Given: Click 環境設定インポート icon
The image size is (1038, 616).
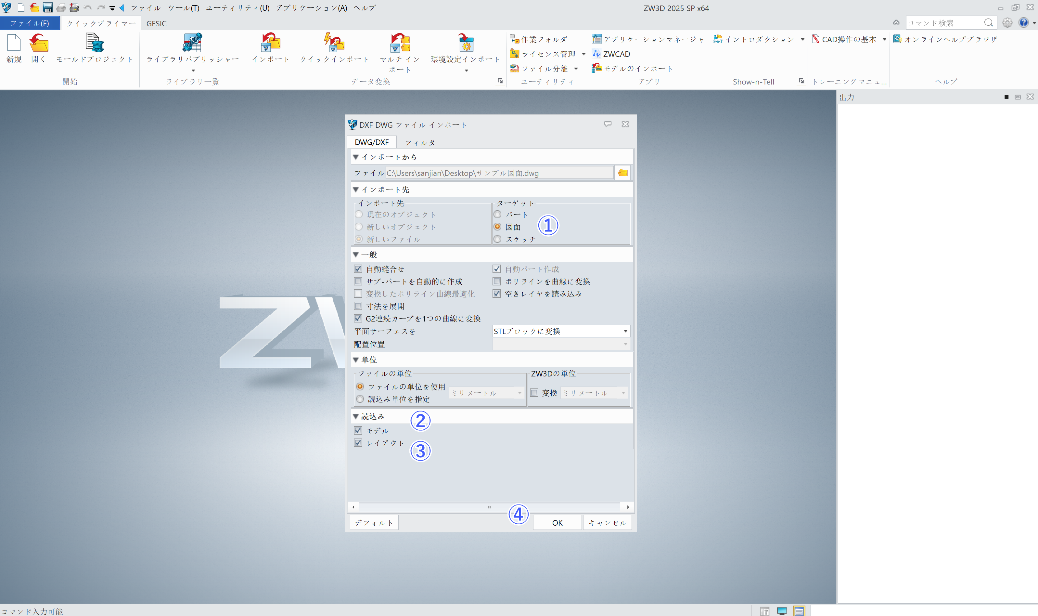Looking at the screenshot, I should click(466, 48).
